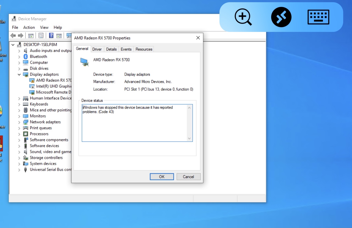
Task: Expand the Processors category arrow
Action: [x=19, y=134]
